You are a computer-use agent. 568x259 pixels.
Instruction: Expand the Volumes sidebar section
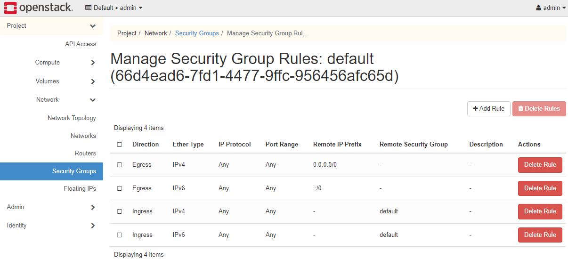pyautogui.click(x=93, y=81)
